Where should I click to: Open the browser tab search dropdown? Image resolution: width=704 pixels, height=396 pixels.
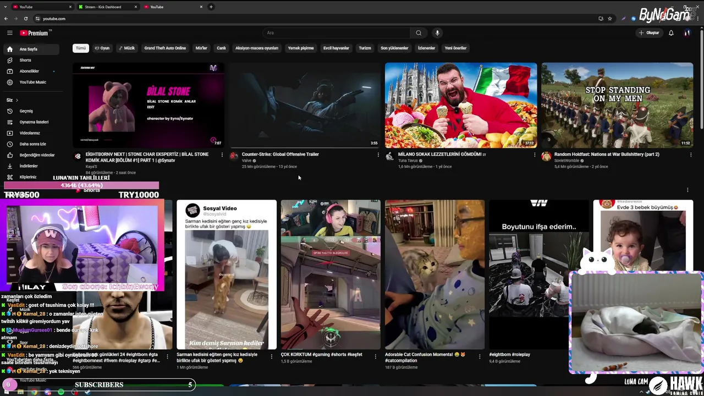point(6,7)
